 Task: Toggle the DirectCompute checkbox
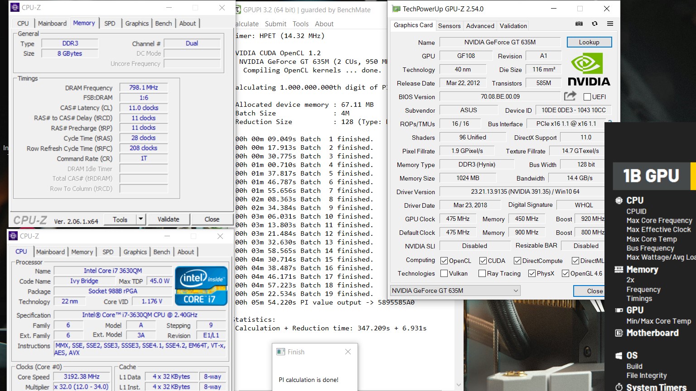click(517, 261)
